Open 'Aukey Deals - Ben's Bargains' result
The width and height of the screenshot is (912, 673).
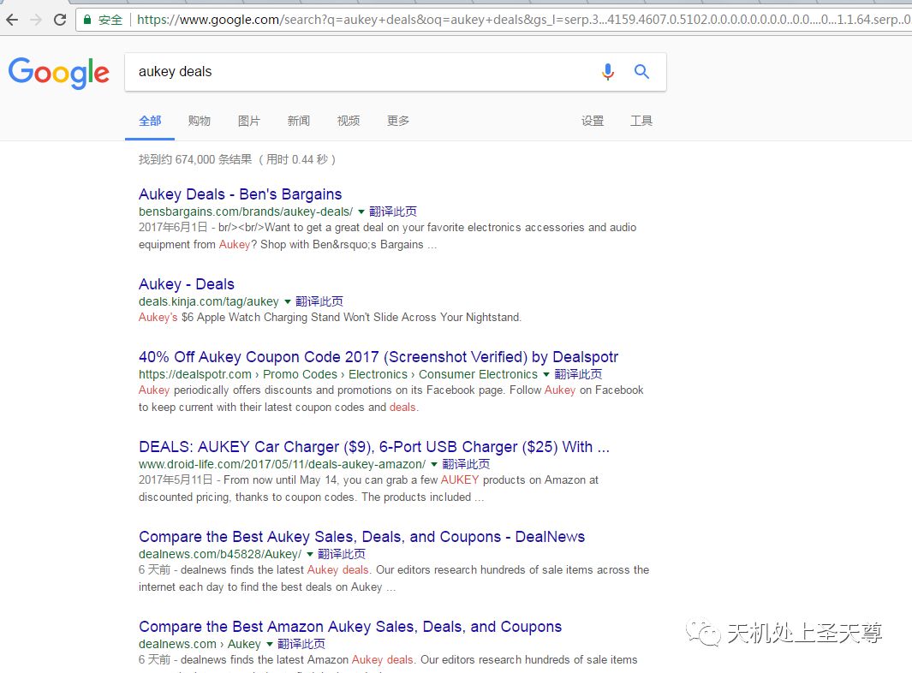pyautogui.click(x=241, y=194)
